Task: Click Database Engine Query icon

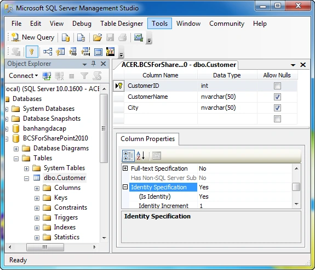Action: click(x=66, y=37)
